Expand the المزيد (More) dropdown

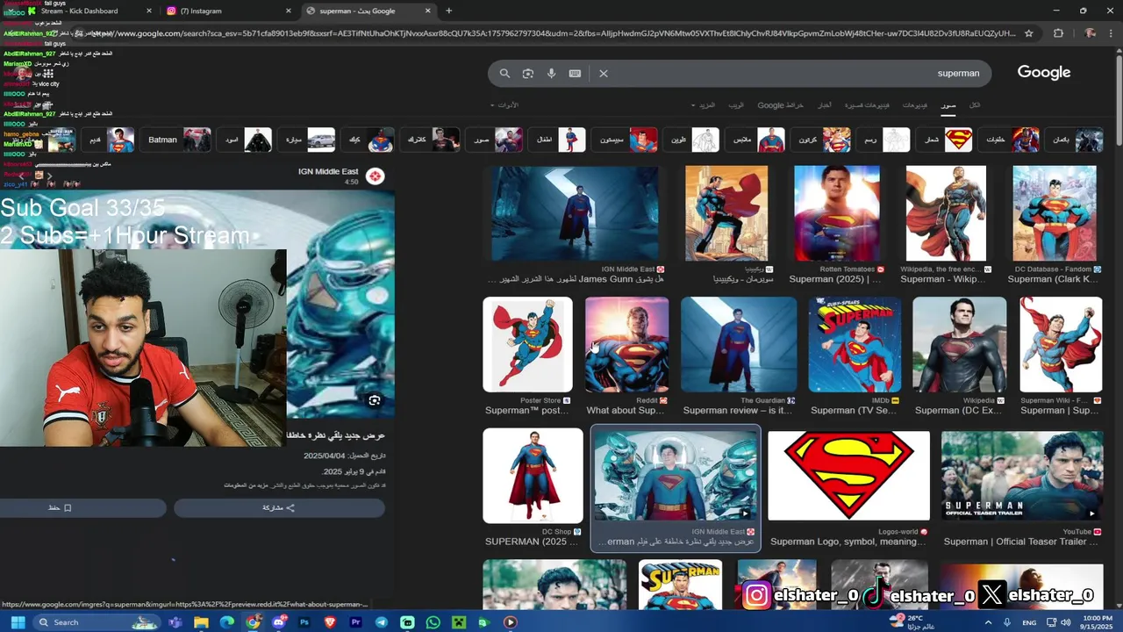(x=704, y=105)
